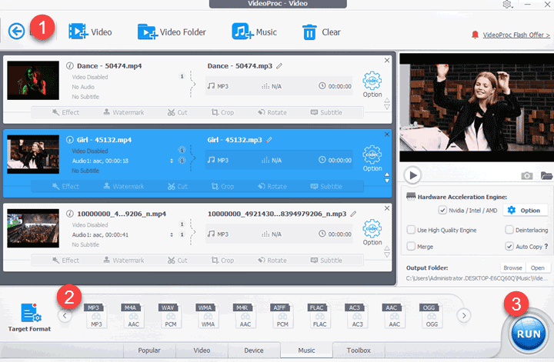Add a video file with Video button
Screen dimensions: 554x362
click(x=90, y=32)
